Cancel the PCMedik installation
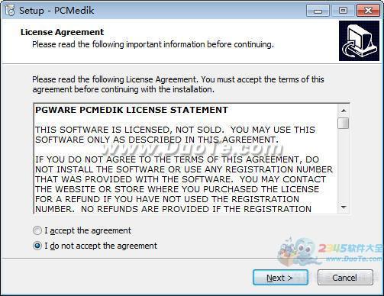The width and height of the screenshot is (384, 296). [345, 278]
